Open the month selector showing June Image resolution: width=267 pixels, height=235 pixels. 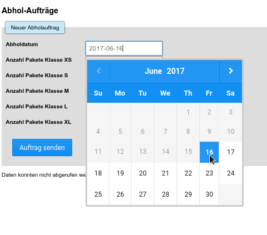153,71
